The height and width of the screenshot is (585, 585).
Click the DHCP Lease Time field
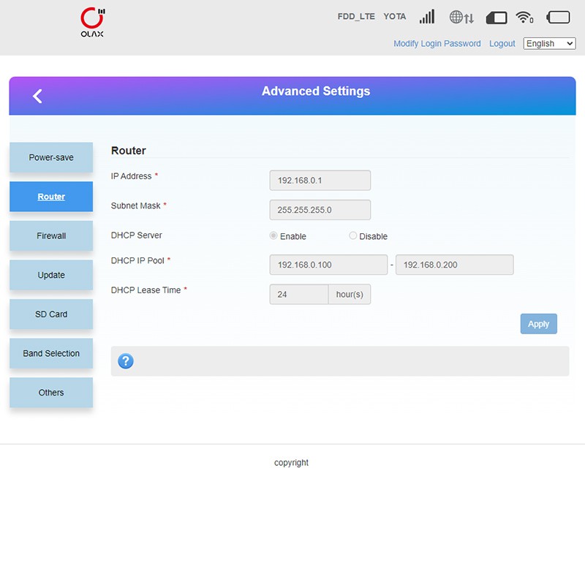click(x=298, y=295)
